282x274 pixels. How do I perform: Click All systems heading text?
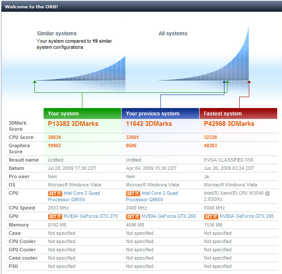173,34
